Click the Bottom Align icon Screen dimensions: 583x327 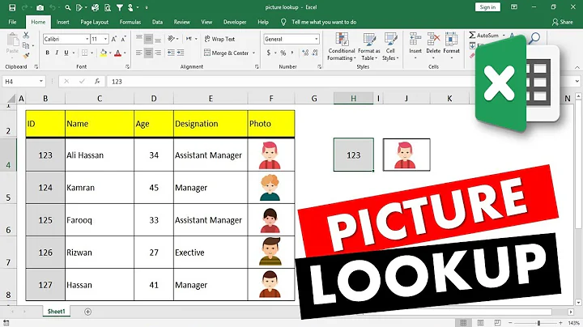(158, 39)
